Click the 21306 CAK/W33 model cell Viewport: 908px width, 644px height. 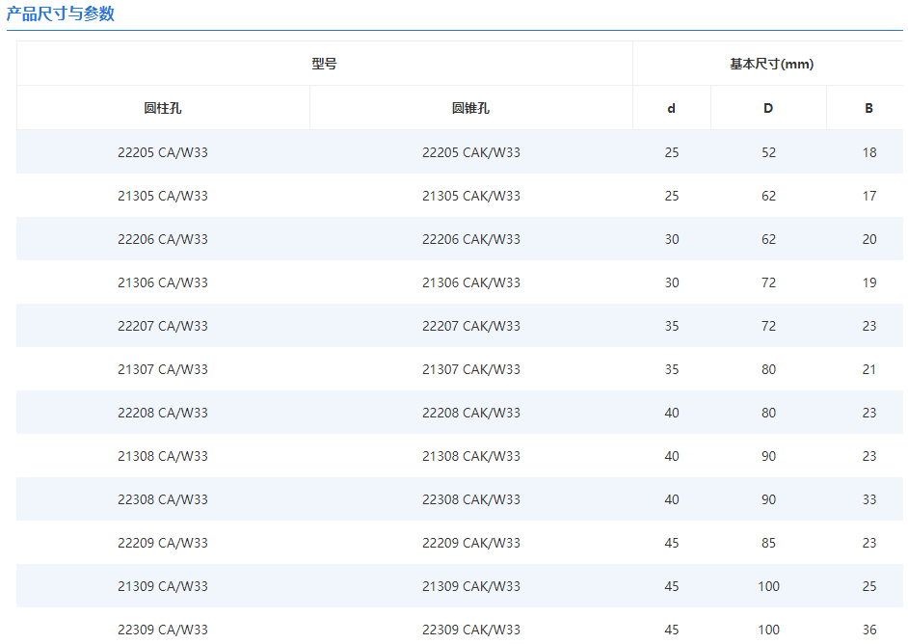(x=470, y=282)
